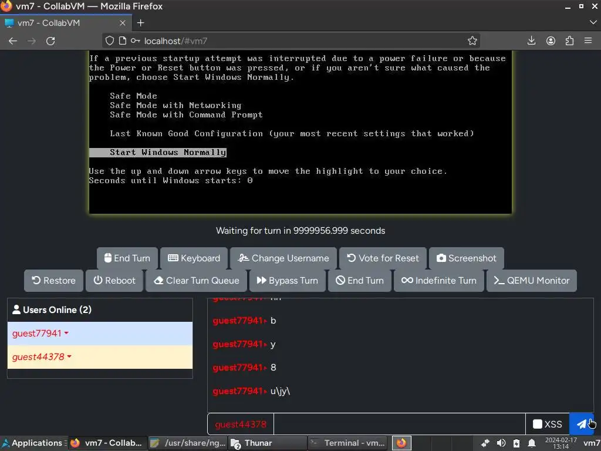Screen dimensions: 601x451
Task: Click the chat message "8" from guest77941
Action: click(x=274, y=368)
